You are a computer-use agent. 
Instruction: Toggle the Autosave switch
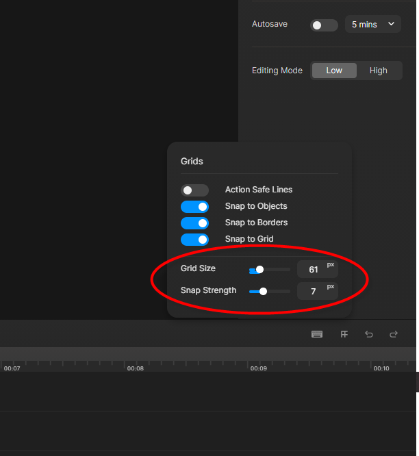point(324,25)
